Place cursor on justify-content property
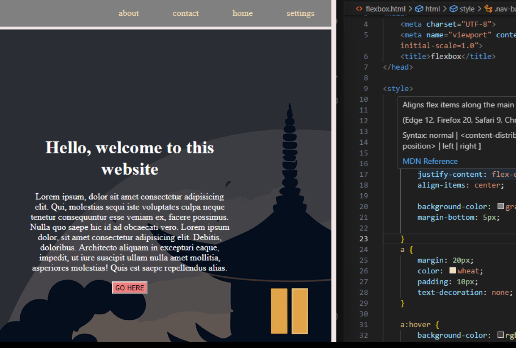This screenshot has height=348, width=516. coord(452,175)
